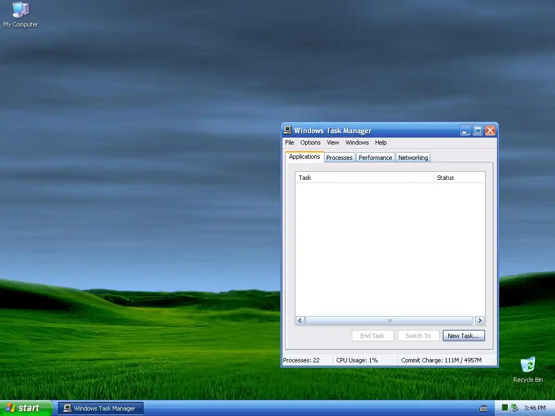This screenshot has width=555, height=416.
Task: Open the File menu
Action: click(x=289, y=142)
